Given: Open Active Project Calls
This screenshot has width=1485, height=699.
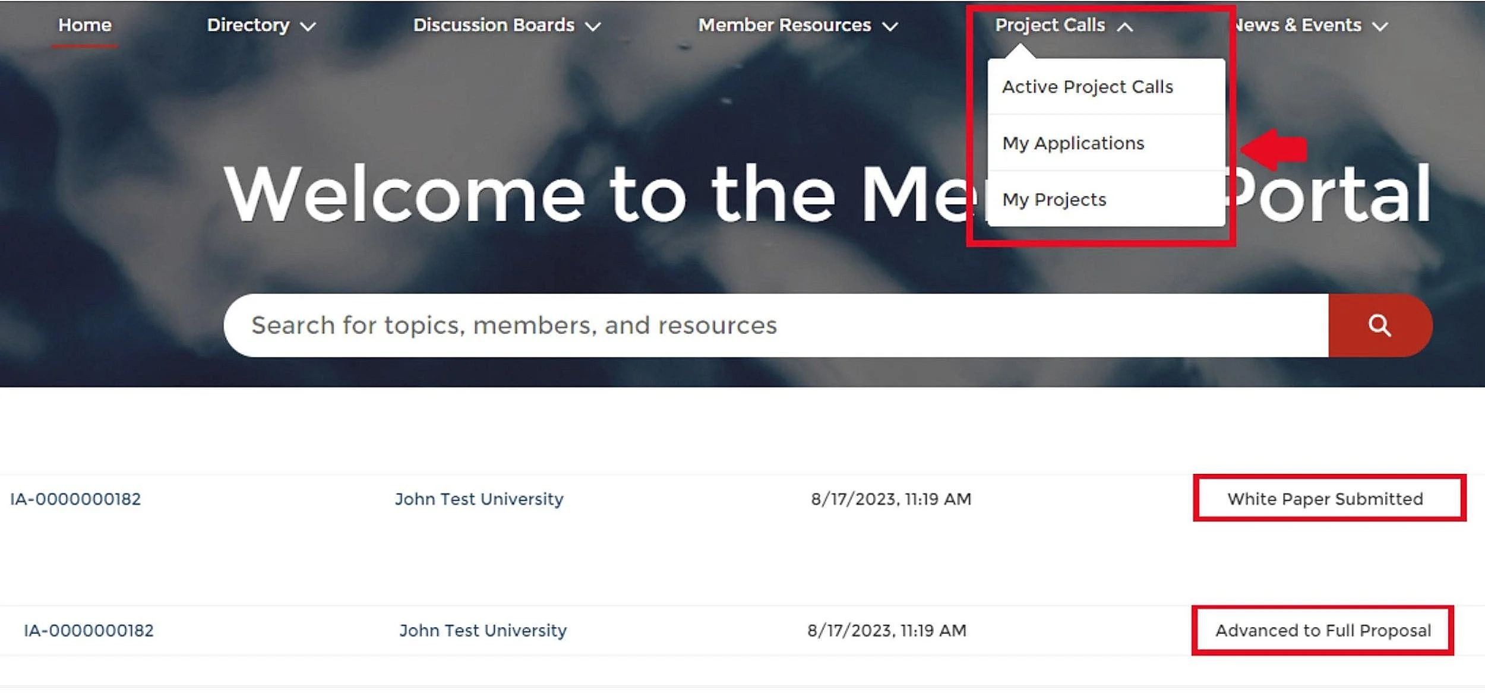Looking at the screenshot, I should (x=1086, y=87).
